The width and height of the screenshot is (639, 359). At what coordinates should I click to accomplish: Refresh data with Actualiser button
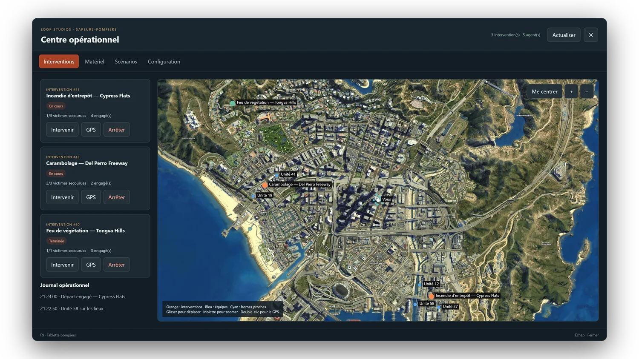(x=564, y=35)
